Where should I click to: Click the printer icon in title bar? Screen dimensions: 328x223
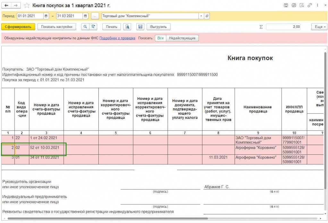294,5
